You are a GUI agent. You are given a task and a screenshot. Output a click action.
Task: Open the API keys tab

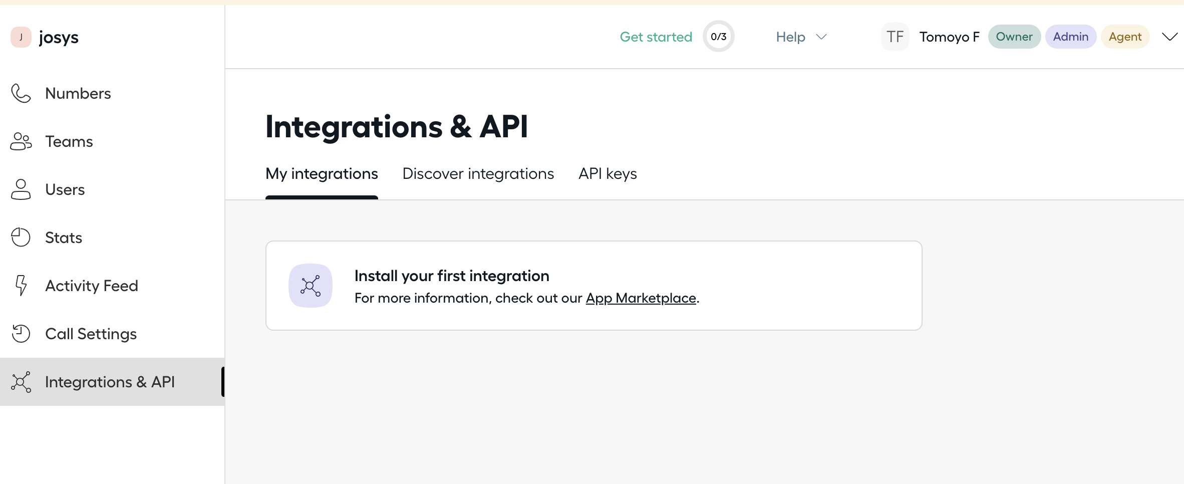point(607,174)
